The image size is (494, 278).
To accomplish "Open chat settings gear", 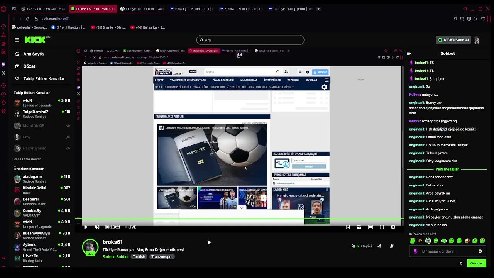I will 461,263.
